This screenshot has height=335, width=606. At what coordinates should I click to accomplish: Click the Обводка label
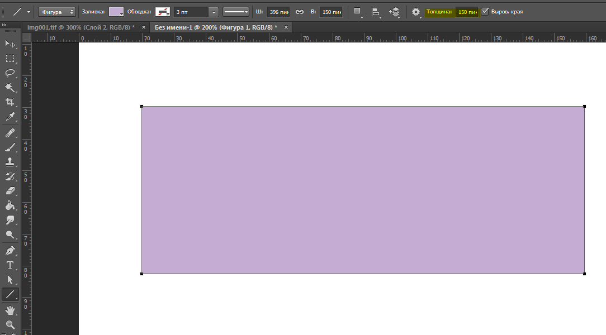coord(139,12)
